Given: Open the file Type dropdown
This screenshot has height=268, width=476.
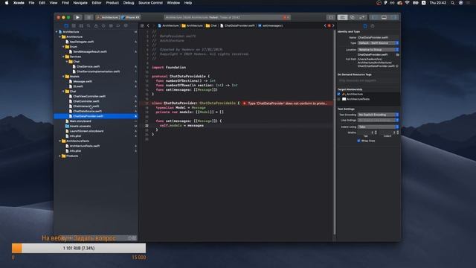Looking at the screenshot, I should point(378,43).
